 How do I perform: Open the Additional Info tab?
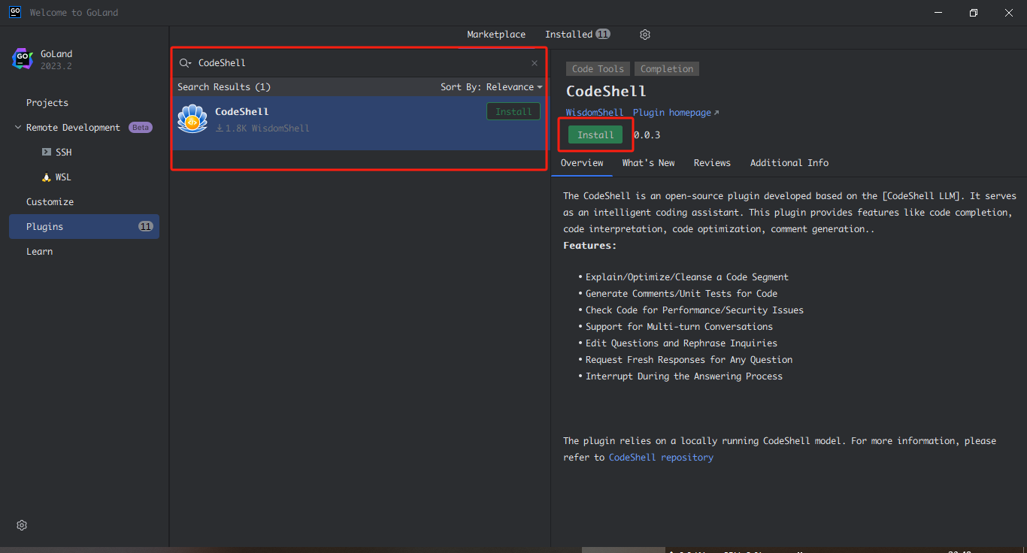point(789,163)
